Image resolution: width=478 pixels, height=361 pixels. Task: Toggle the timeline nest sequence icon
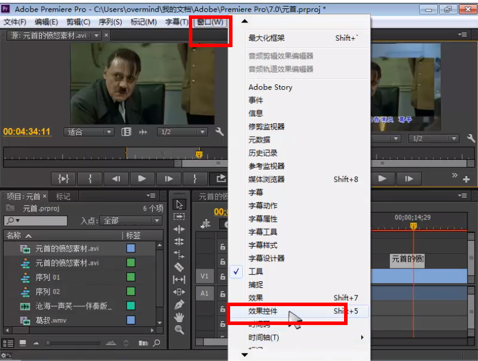tap(205, 224)
